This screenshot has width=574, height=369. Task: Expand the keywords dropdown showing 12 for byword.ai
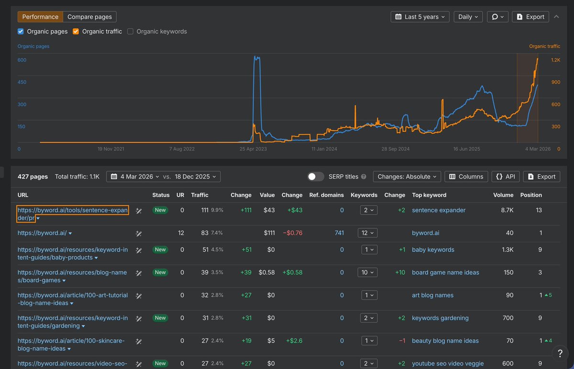[367, 233]
